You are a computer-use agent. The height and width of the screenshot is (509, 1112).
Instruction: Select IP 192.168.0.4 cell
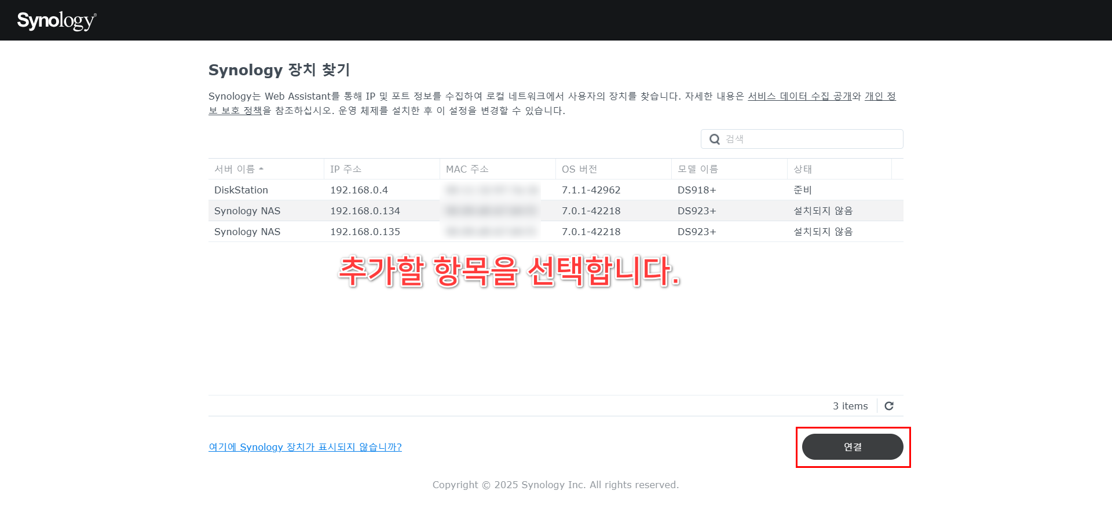(359, 190)
